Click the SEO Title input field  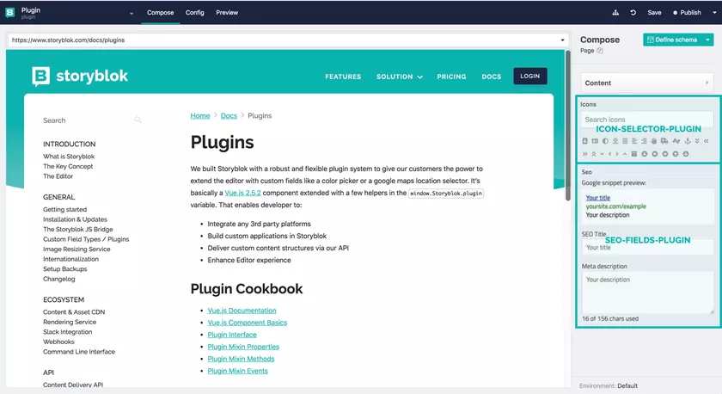point(647,248)
